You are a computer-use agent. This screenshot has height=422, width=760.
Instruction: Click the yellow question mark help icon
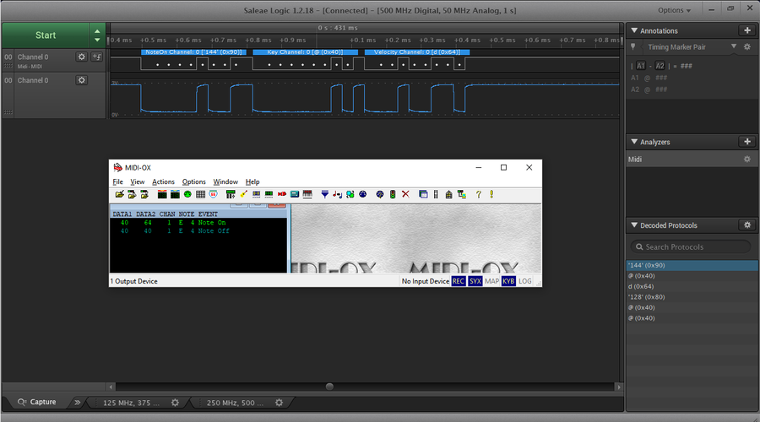(x=478, y=194)
